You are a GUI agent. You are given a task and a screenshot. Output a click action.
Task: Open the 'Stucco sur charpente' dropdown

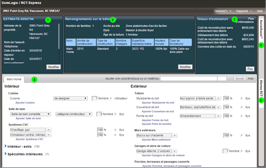tap(174, 135)
